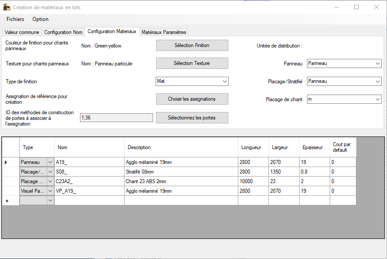Expand Type dropdown in the A19_ row
The height and width of the screenshot is (259, 387).
coord(50,162)
